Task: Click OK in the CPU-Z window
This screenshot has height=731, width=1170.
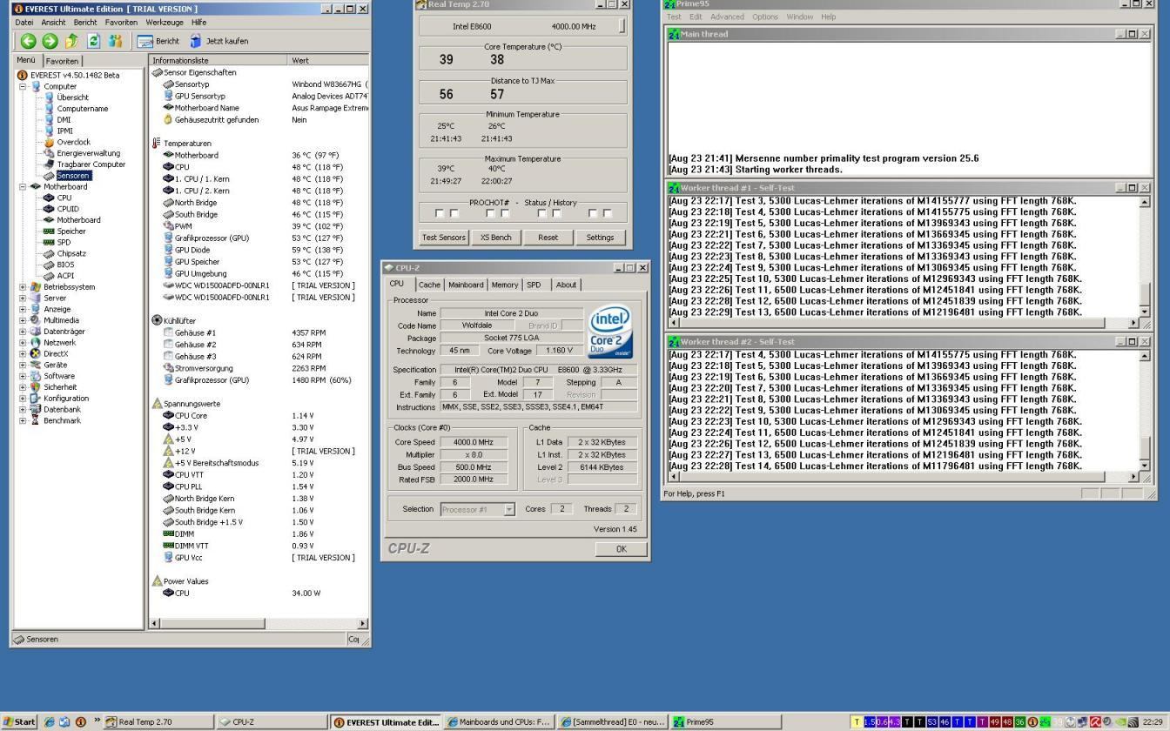Action: [x=621, y=549]
